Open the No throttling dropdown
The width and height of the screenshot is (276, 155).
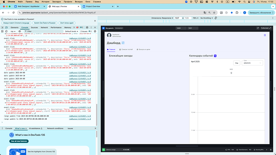coord(206,18)
